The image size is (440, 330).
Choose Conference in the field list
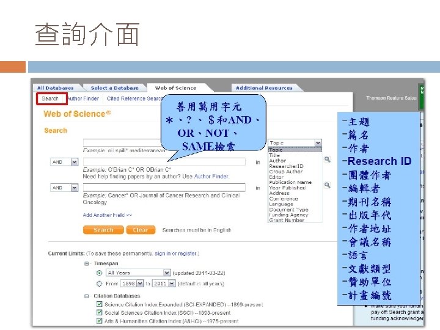(295, 199)
